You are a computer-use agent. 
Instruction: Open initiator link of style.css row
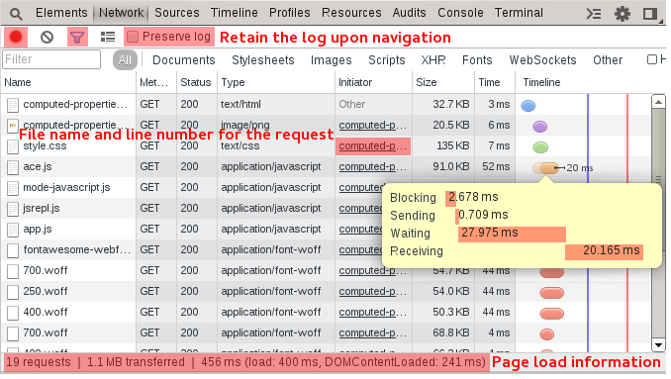[x=373, y=146]
